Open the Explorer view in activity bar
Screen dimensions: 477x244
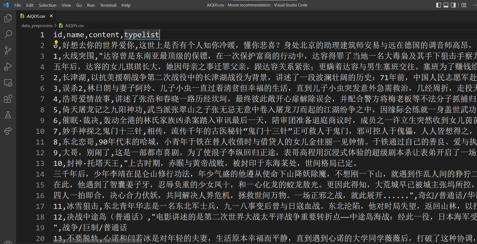pos(8,18)
